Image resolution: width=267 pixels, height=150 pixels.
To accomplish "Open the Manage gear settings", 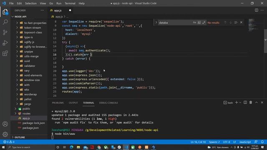I will click(5, 134).
